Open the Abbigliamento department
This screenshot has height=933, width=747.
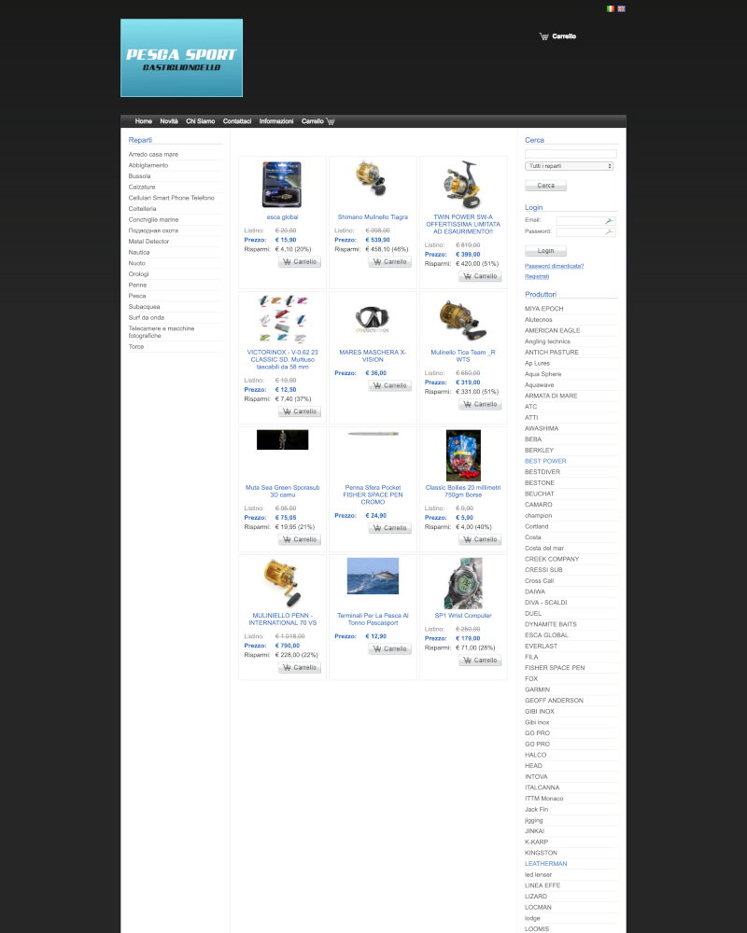[148, 165]
